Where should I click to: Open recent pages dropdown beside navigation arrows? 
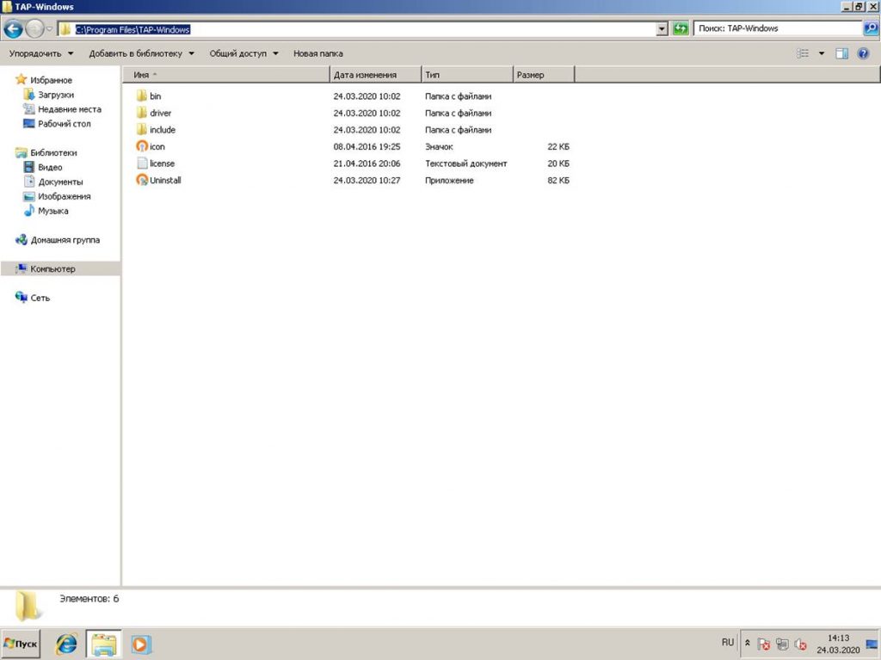point(49,29)
